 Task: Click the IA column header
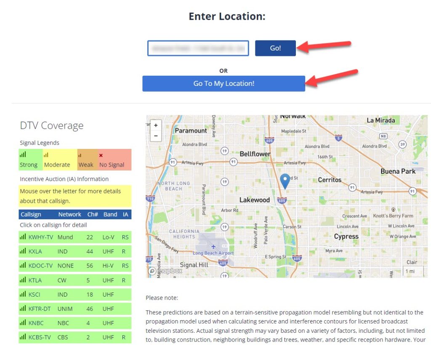tap(125, 214)
